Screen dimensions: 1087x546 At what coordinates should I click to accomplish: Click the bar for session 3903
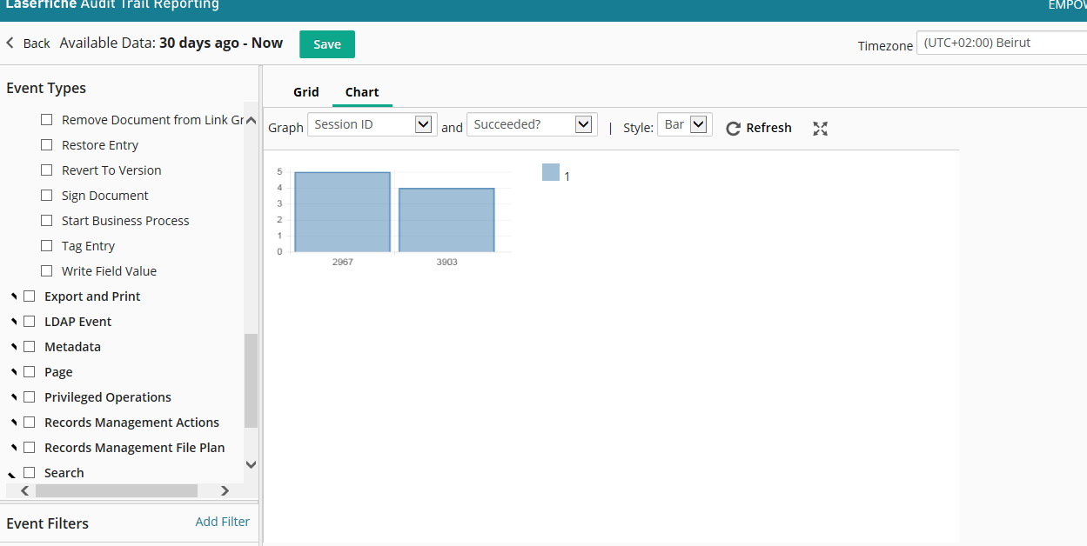click(x=446, y=220)
